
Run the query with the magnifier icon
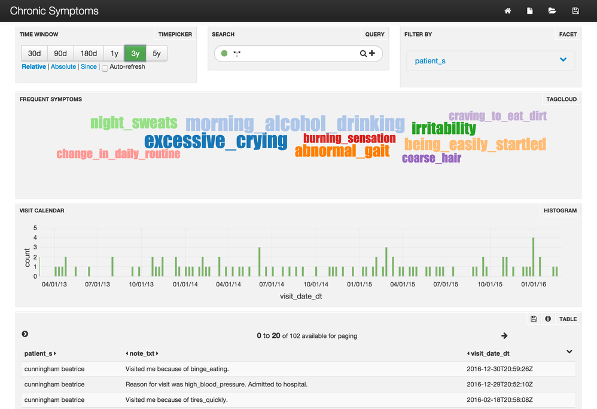pyautogui.click(x=363, y=54)
